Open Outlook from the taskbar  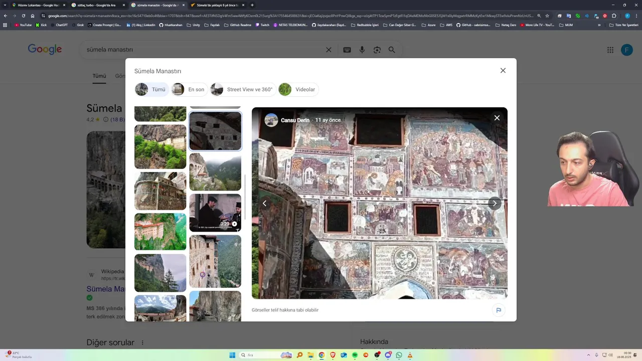[344, 355]
